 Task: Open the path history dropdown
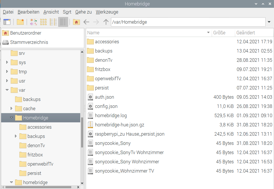coord(269,22)
